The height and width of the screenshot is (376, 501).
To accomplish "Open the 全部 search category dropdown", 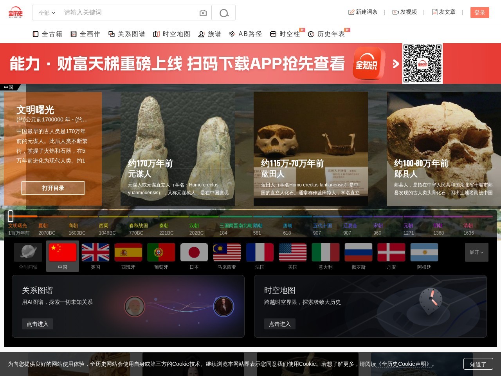I will pyautogui.click(x=47, y=13).
